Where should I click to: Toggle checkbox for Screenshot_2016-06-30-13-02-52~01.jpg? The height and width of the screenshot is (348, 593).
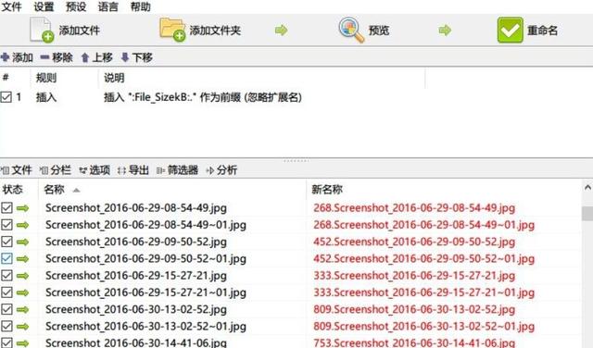[6, 326]
